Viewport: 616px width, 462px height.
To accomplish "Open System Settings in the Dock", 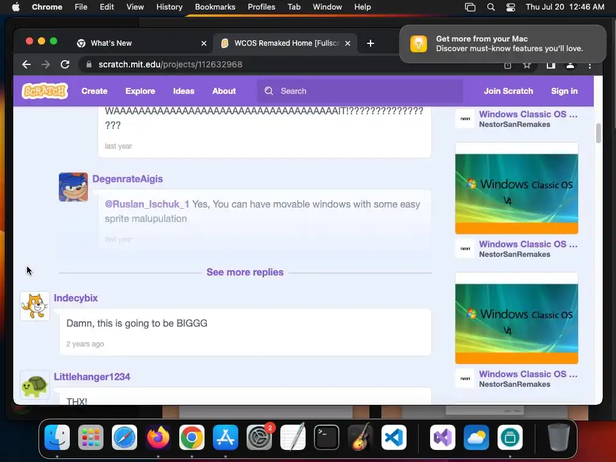I will 259,437.
